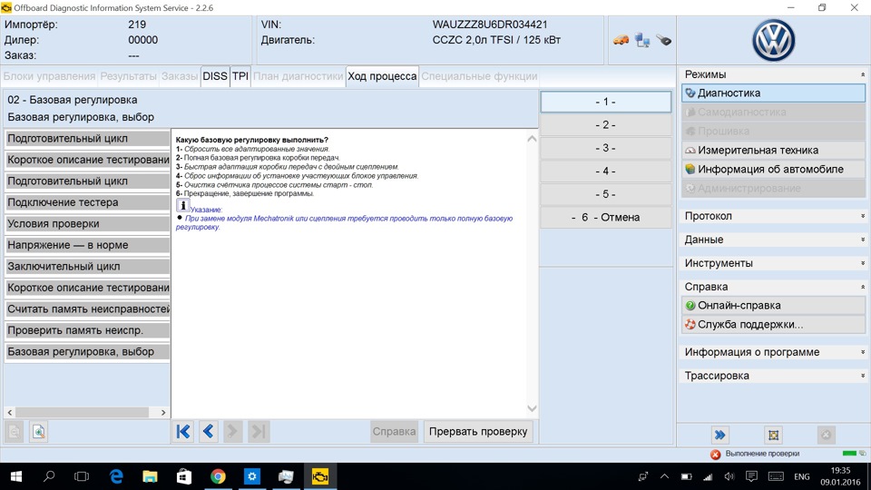Open the volume control in system tray
Viewport: 871px width, 490px height.
click(729, 476)
